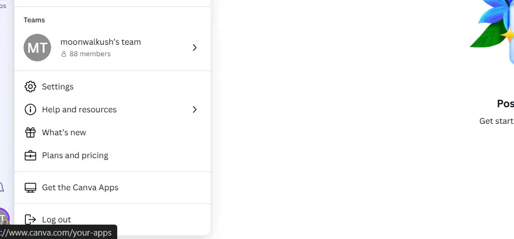514x239 pixels.
Task: Log out of the account
Action: pyautogui.click(x=113, y=220)
